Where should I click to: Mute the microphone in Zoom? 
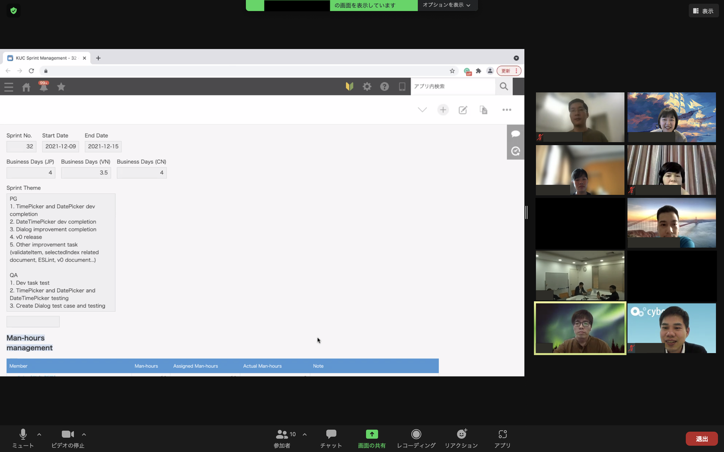pos(23,438)
